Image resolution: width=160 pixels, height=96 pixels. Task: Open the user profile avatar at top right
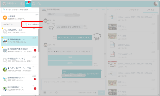click(x=156, y=4)
